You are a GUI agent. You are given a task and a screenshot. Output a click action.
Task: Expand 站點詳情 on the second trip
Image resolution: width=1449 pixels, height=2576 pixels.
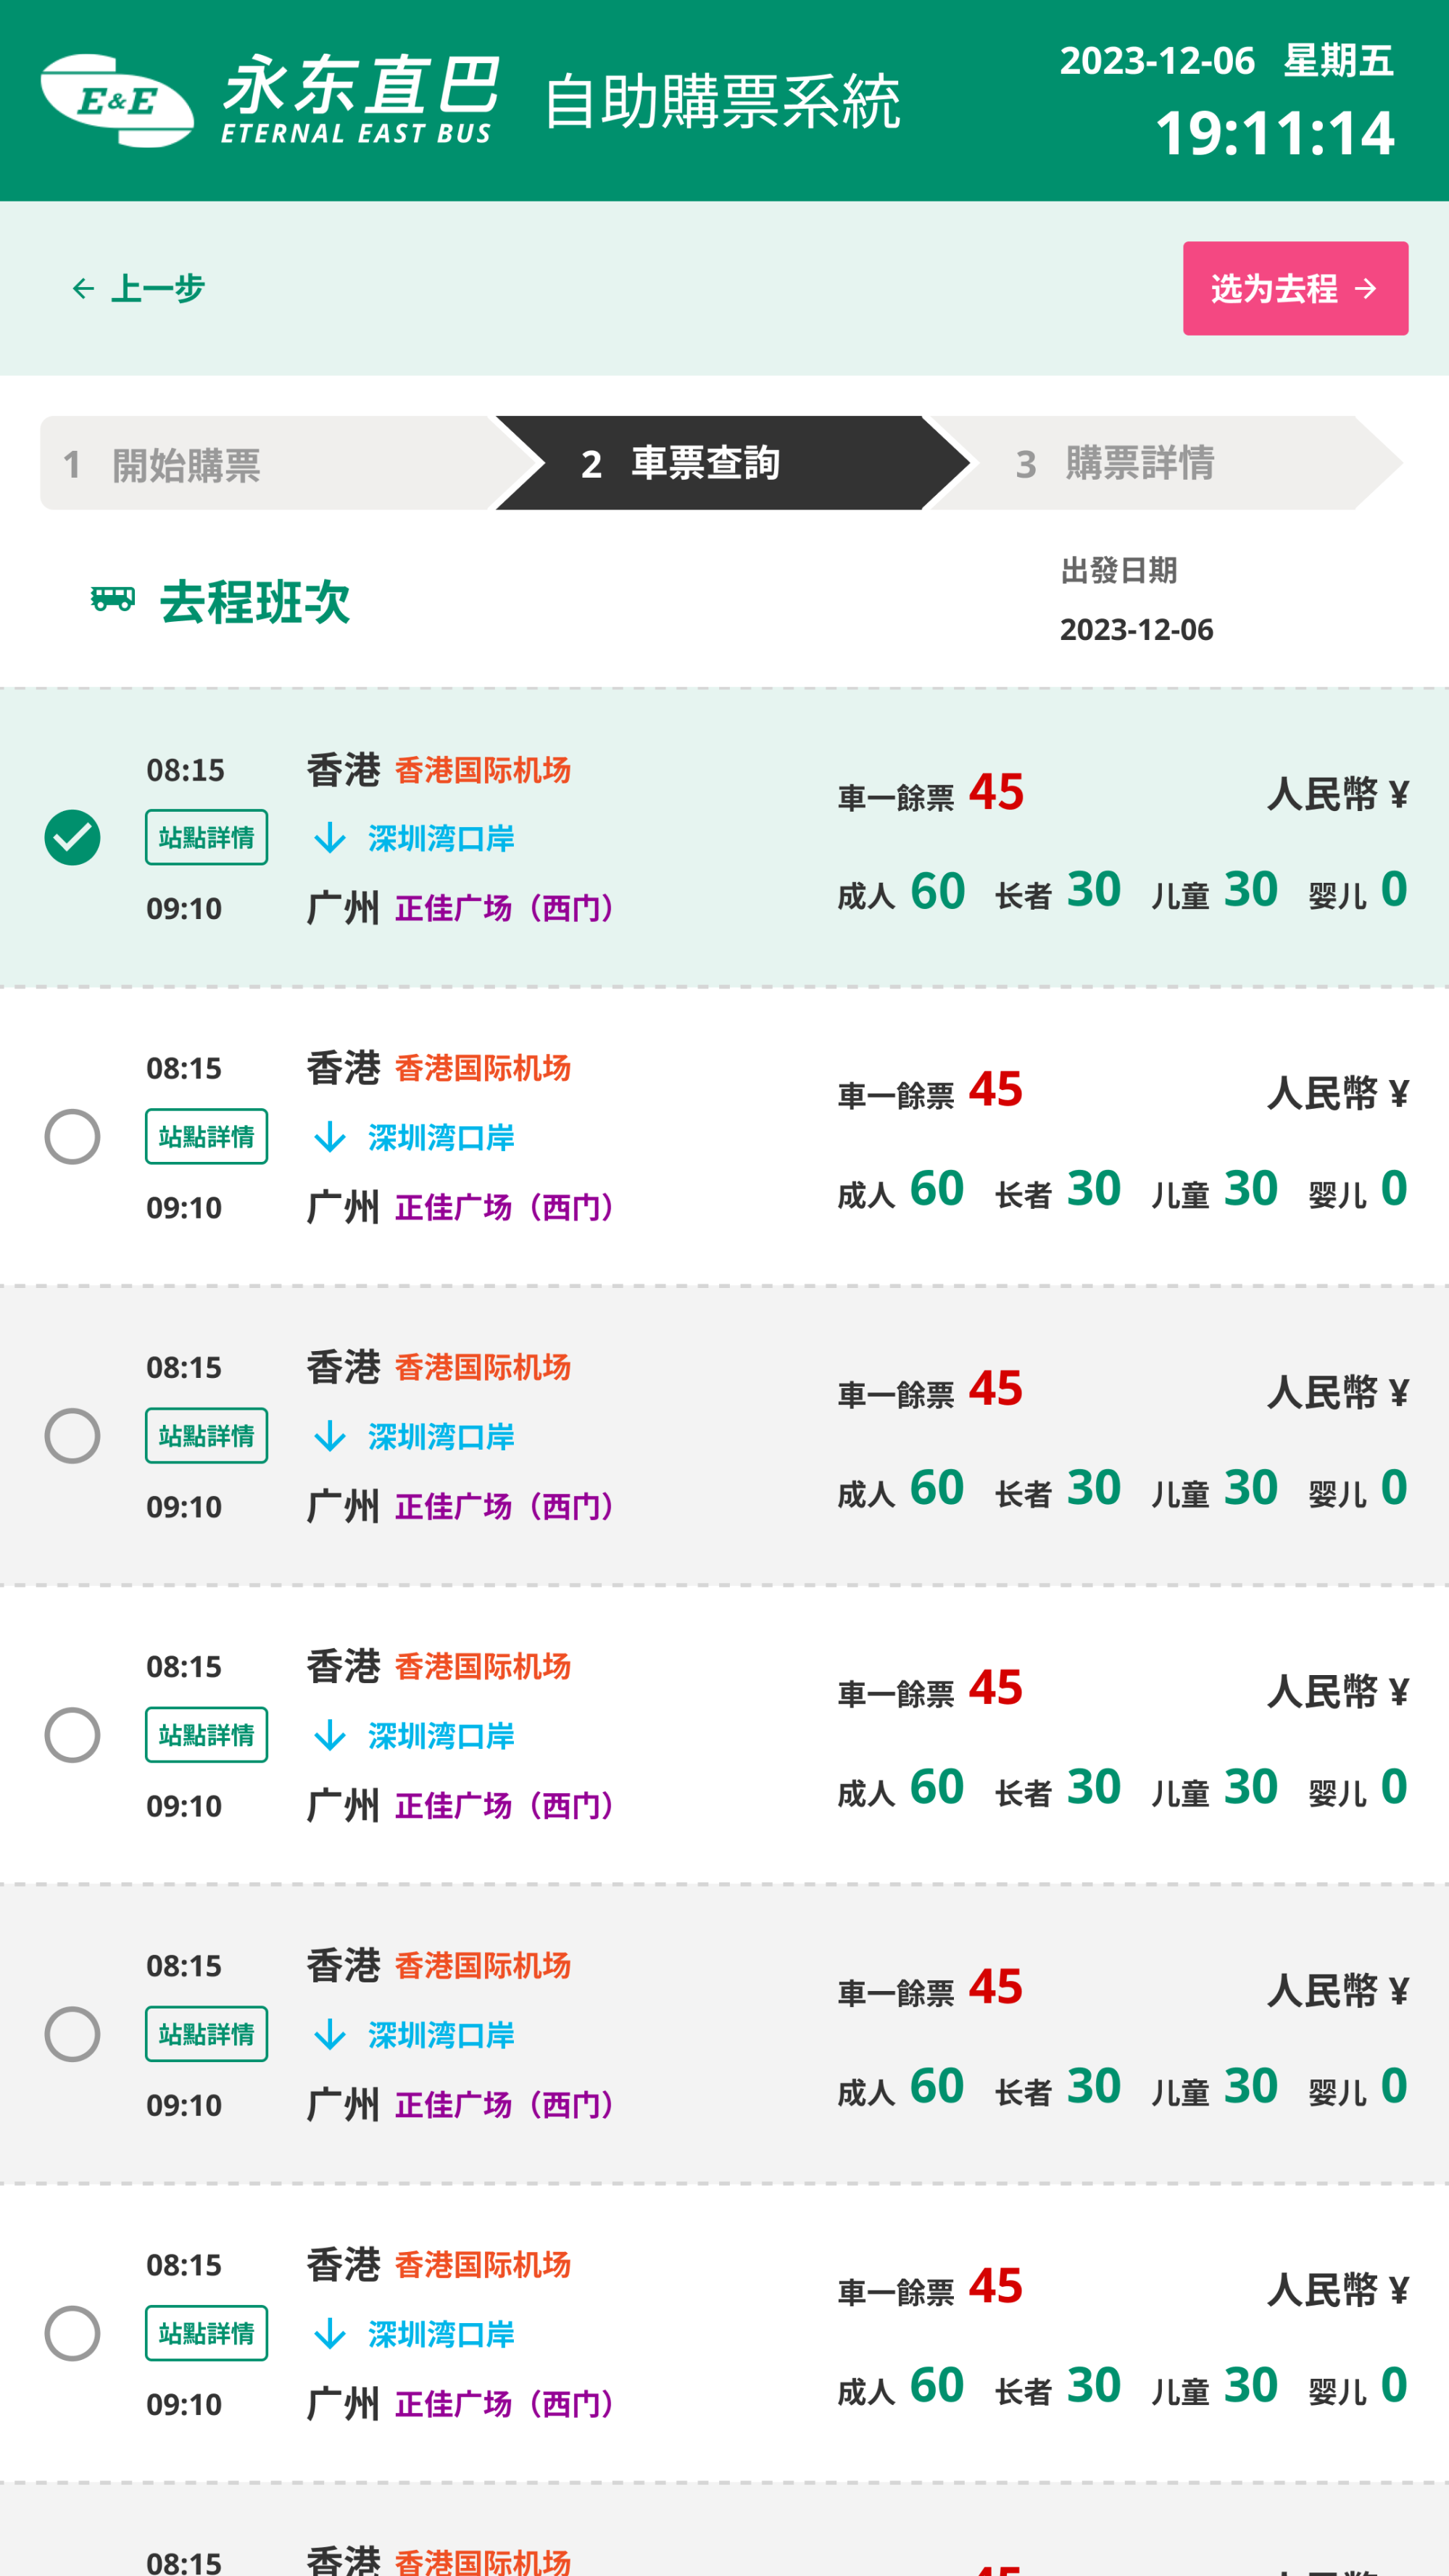pyautogui.click(x=206, y=1137)
